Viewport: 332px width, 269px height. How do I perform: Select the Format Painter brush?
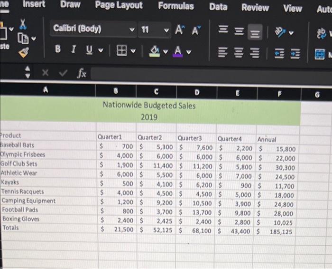click(24, 52)
